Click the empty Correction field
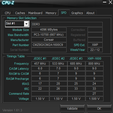 pyautogui.click(x=95, y=30)
